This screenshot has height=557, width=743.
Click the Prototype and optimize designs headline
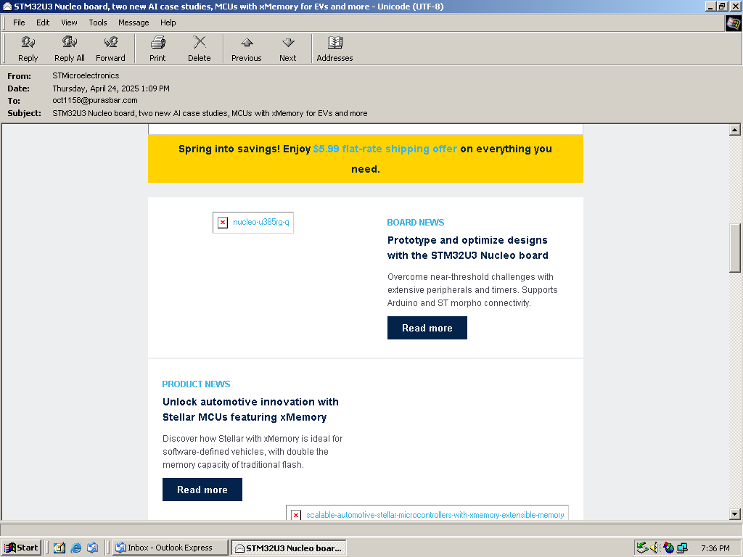click(468, 248)
